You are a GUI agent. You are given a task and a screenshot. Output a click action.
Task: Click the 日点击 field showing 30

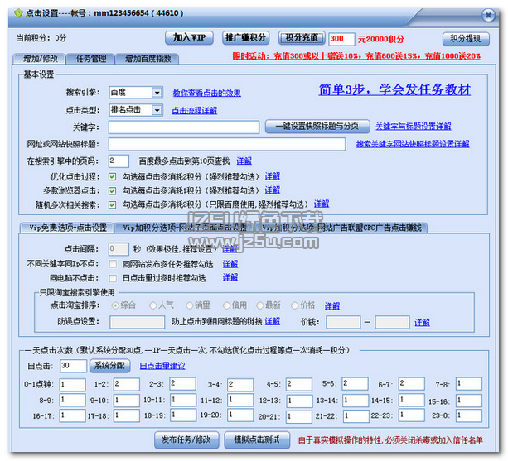tap(73, 366)
